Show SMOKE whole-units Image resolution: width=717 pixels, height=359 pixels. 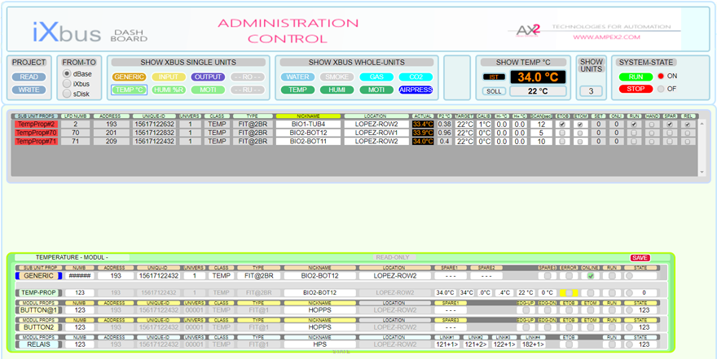[x=336, y=77]
